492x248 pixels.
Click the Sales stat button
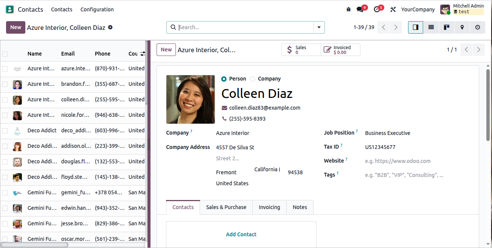coord(301,50)
